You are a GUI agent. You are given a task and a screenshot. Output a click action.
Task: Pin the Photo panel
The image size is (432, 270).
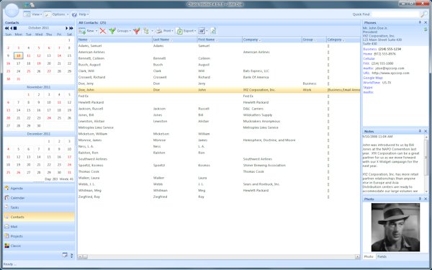point(420,199)
